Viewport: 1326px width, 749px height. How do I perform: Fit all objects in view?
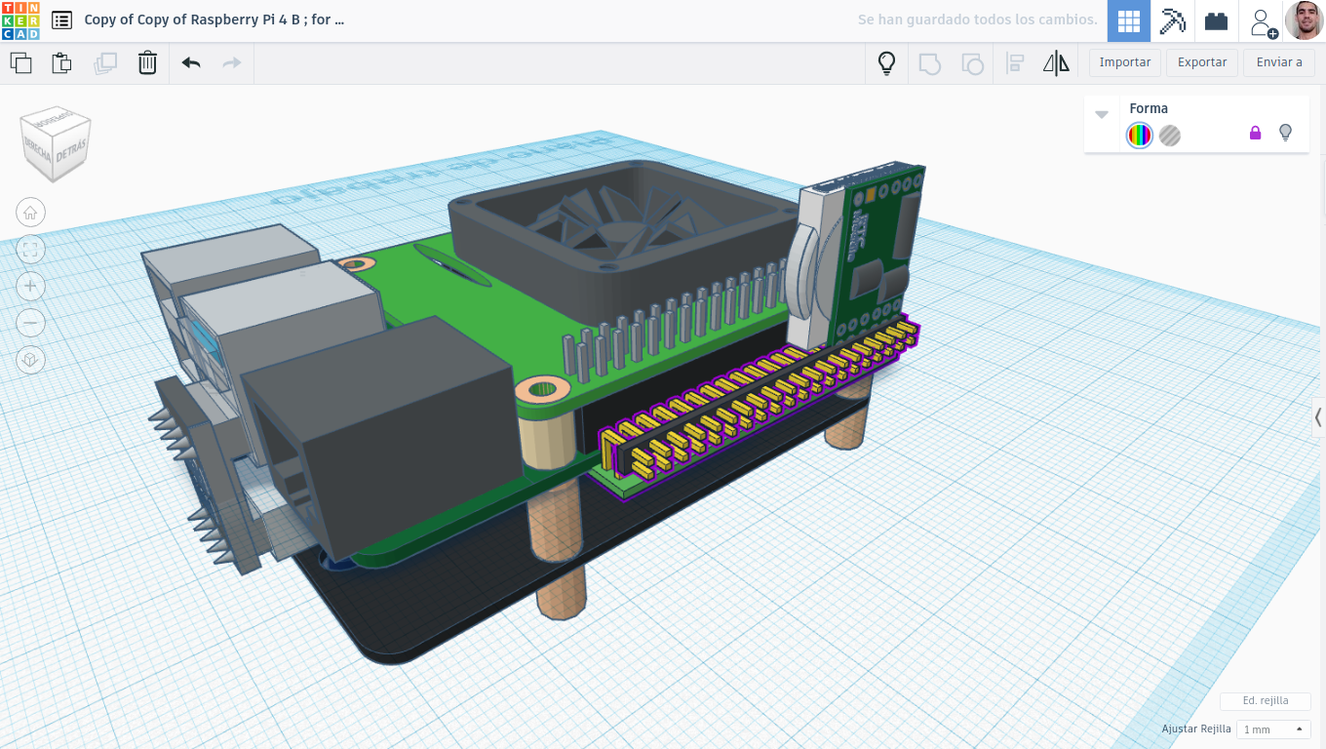click(30, 250)
